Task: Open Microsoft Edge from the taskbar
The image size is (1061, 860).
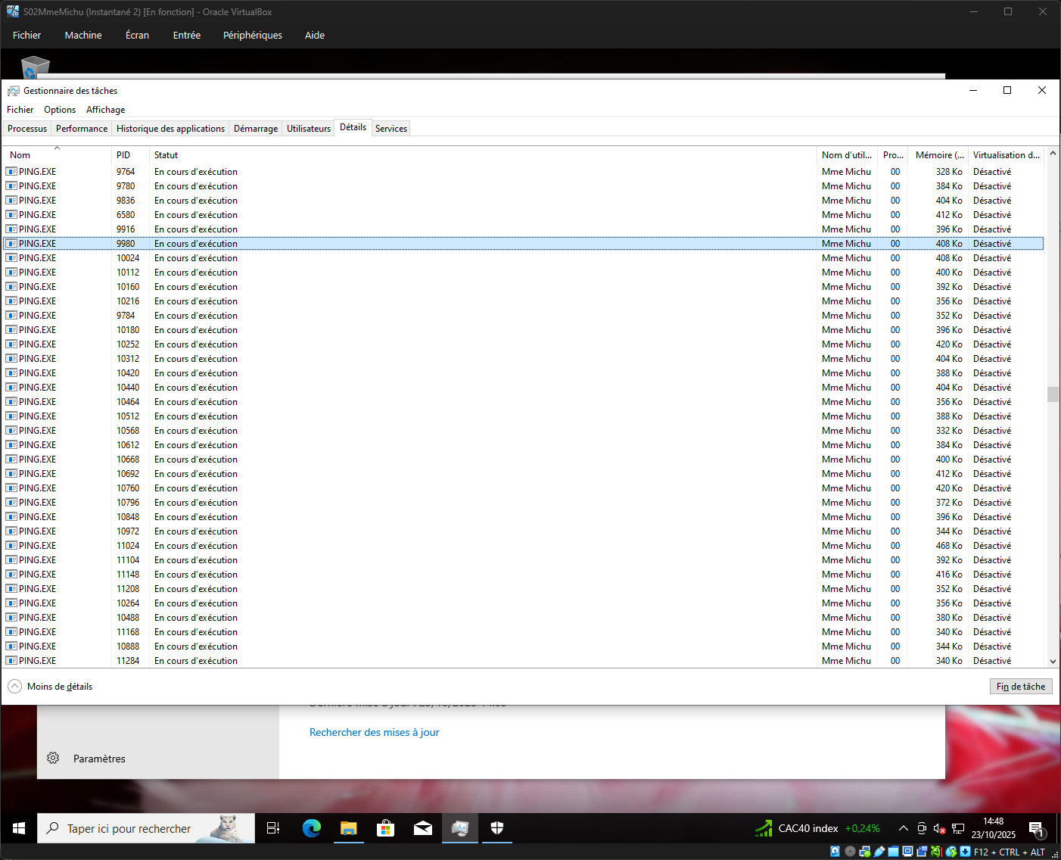Action: tap(311, 828)
